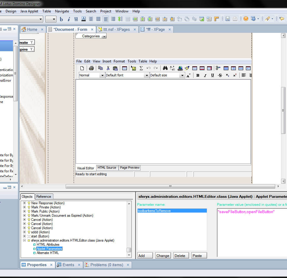Open the Default size dropdown

coord(182,75)
